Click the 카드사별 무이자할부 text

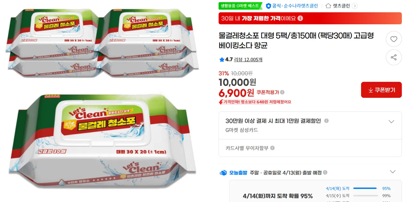247,148
